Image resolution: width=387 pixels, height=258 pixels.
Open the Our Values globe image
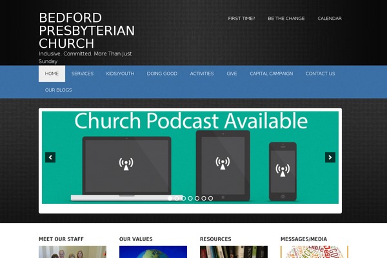coord(153,252)
